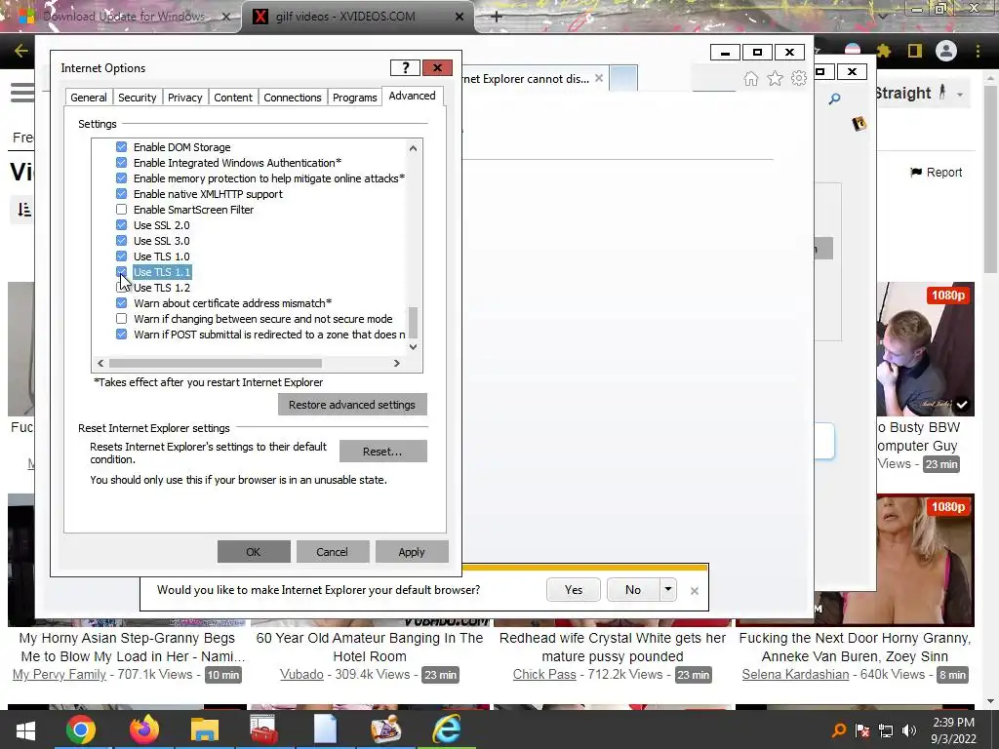
Task: Click the sort icon on the Chrome page
Action: coord(24,210)
